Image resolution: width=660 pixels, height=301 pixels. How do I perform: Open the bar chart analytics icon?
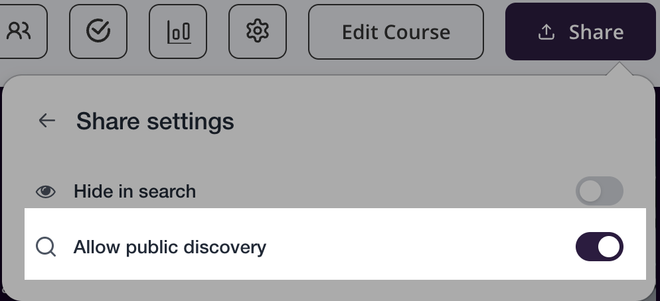[x=178, y=31]
